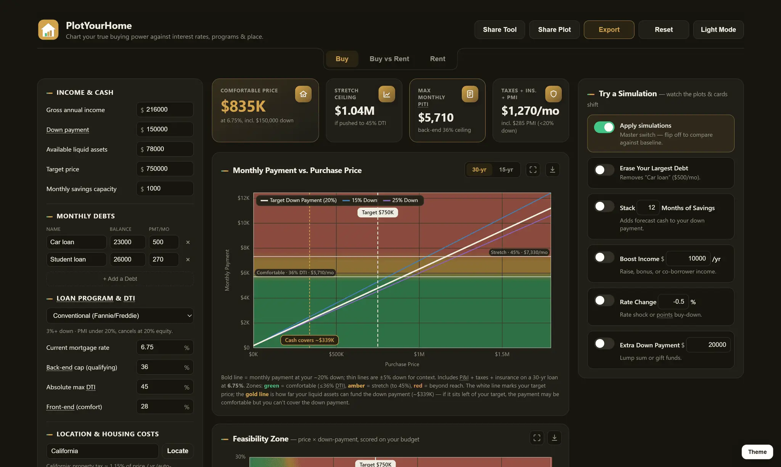Viewport: 781px width, 467px height.
Task: Click the Loan Program & DTI heading link
Action: tap(96, 298)
